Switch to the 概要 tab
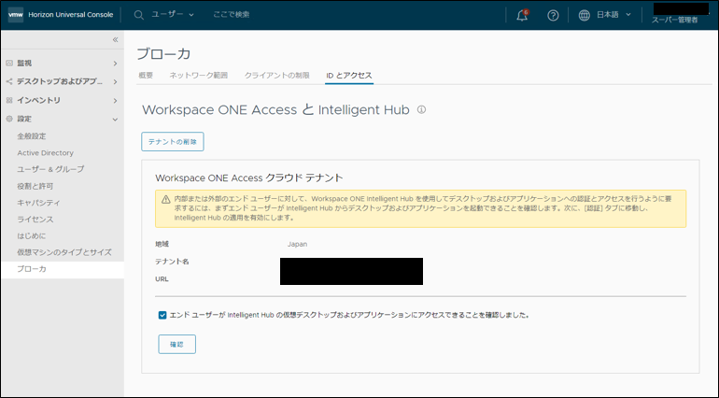The image size is (719, 398). click(x=146, y=76)
